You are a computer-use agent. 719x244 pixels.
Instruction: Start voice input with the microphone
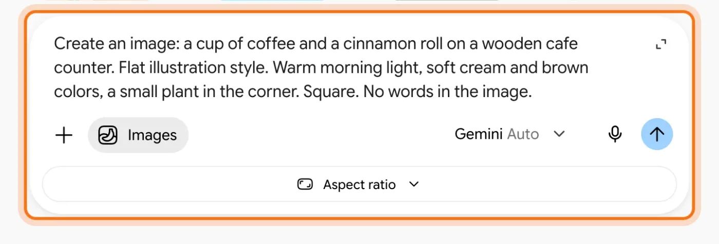tap(615, 135)
